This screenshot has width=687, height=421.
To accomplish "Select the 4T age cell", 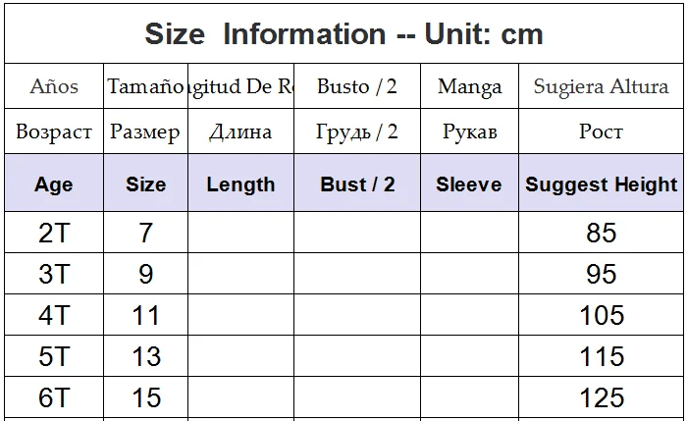I will click(x=54, y=315).
